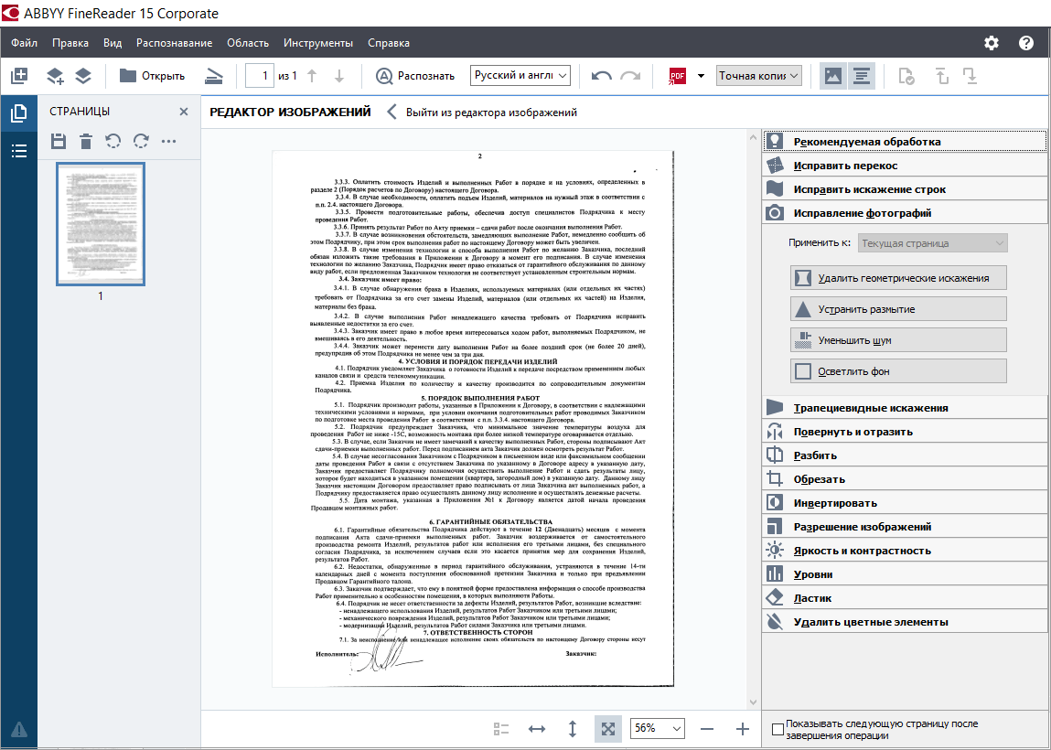This screenshot has height=750, width=1051.
Task: Open help question mark icon
Action: (x=1026, y=43)
